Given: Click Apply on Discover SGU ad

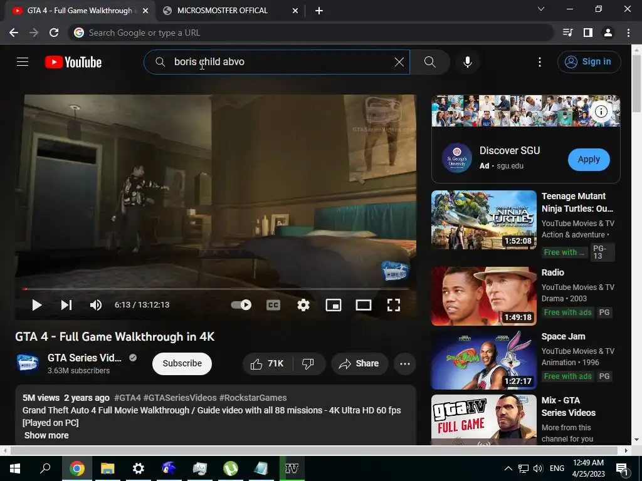Looking at the screenshot, I should click(589, 159).
